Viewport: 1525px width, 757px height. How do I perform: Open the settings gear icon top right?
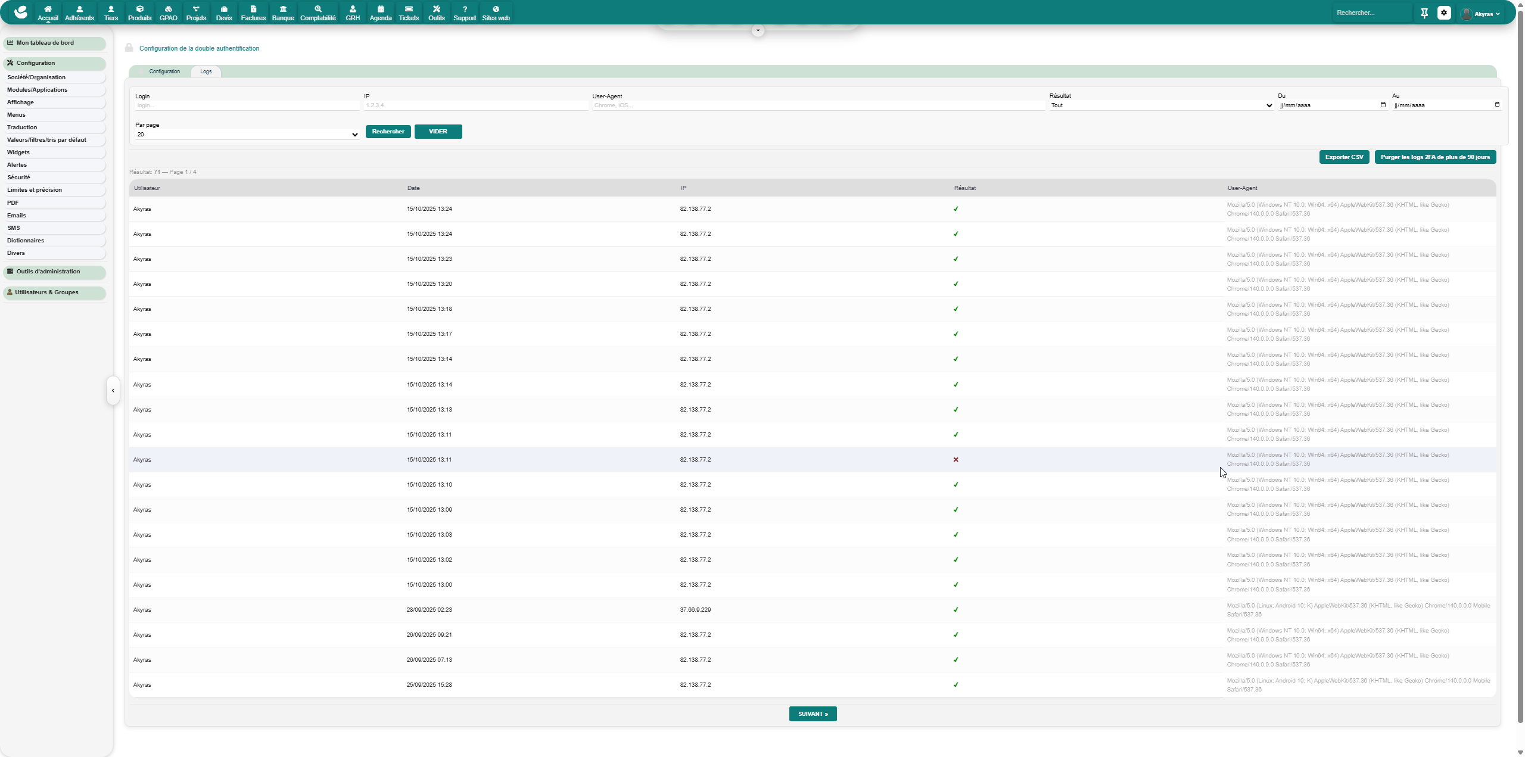click(1444, 13)
